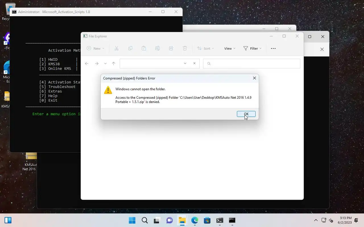Screen dimensions: 364x227
Task: Click the [7] Help line in the console
Action: pos(48,96)
